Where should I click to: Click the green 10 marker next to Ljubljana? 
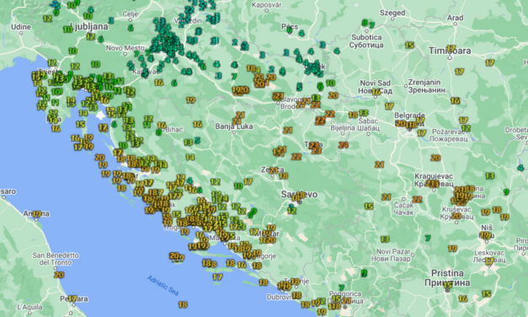pyautogui.click(x=68, y=30)
